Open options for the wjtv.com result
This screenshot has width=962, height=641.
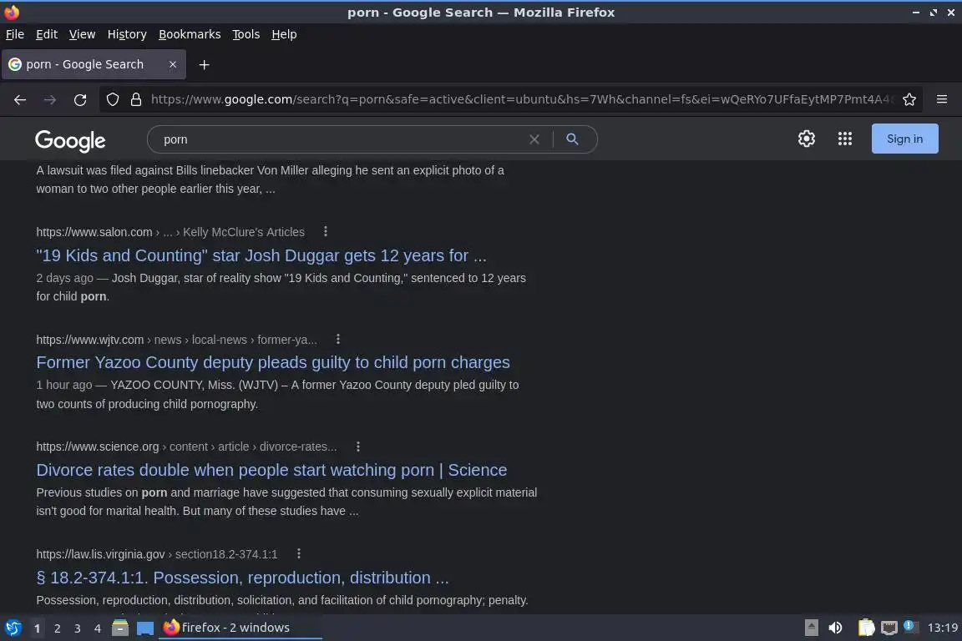coord(338,339)
